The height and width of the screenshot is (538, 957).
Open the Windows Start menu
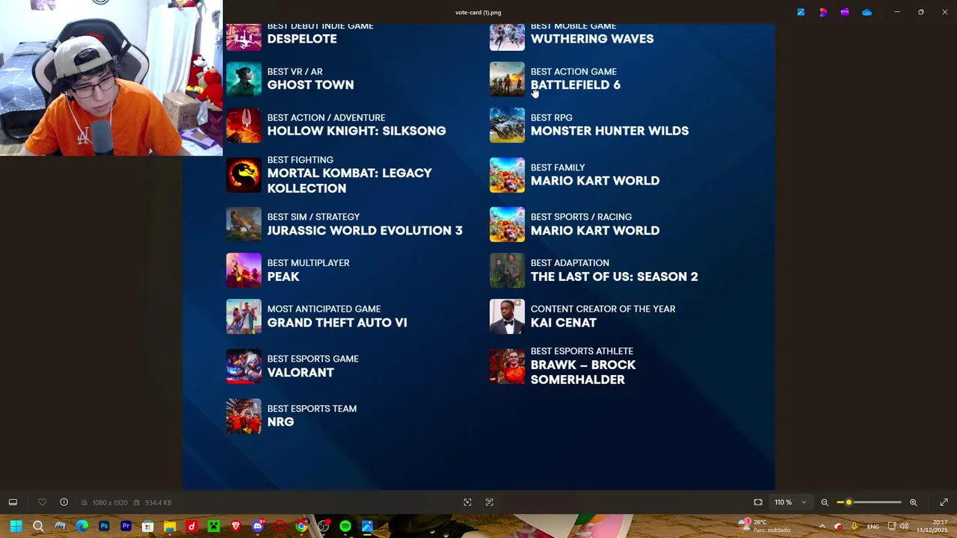tap(16, 526)
